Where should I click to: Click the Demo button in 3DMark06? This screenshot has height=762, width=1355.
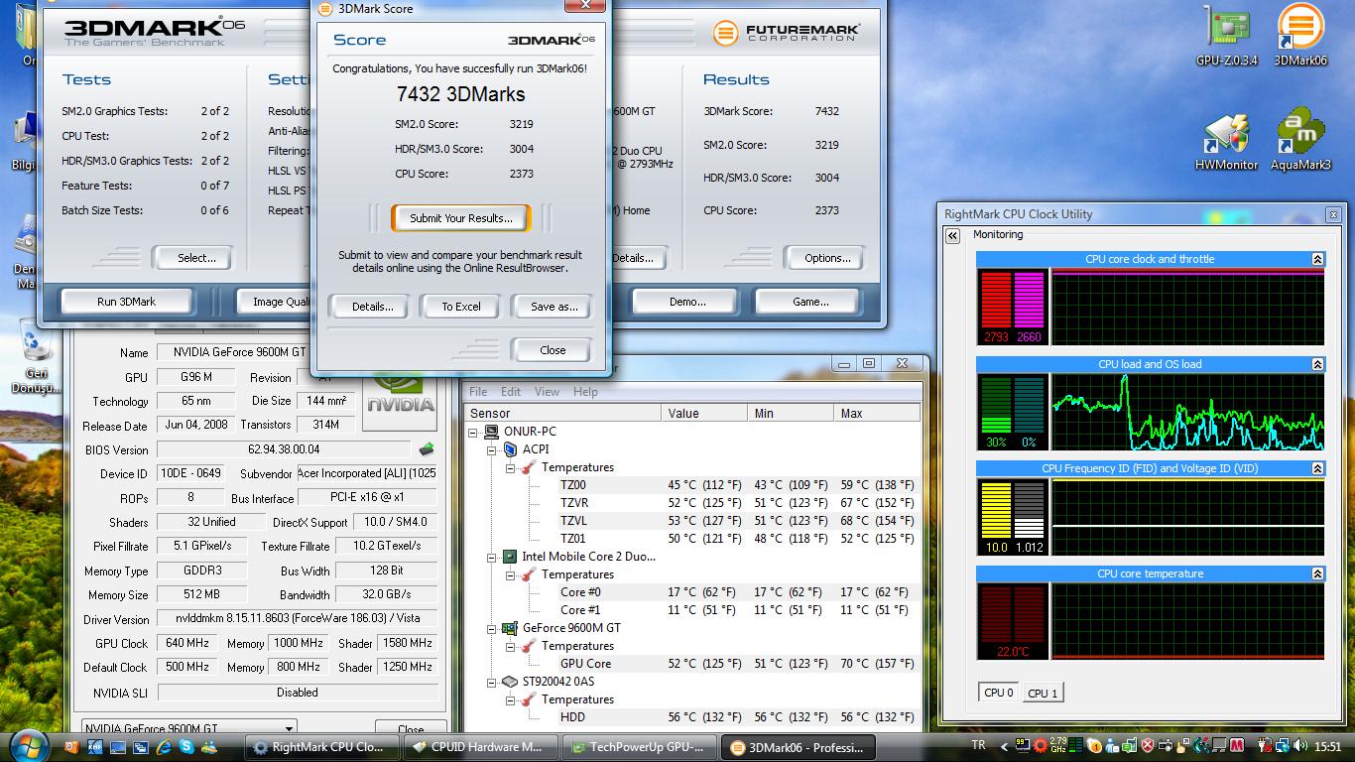coord(686,302)
